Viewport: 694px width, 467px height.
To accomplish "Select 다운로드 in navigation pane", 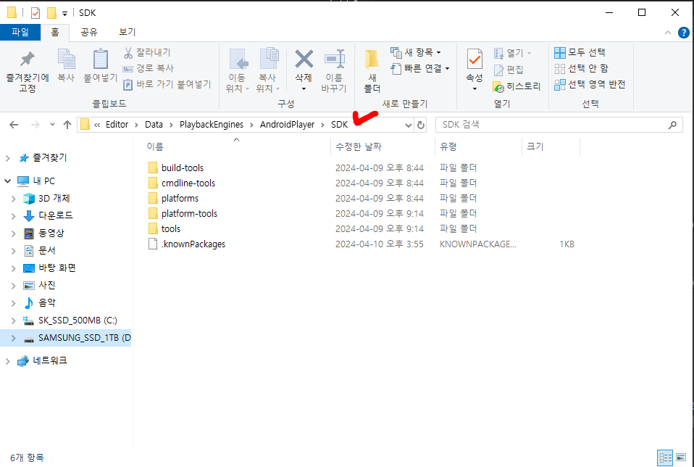I will (55, 216).
